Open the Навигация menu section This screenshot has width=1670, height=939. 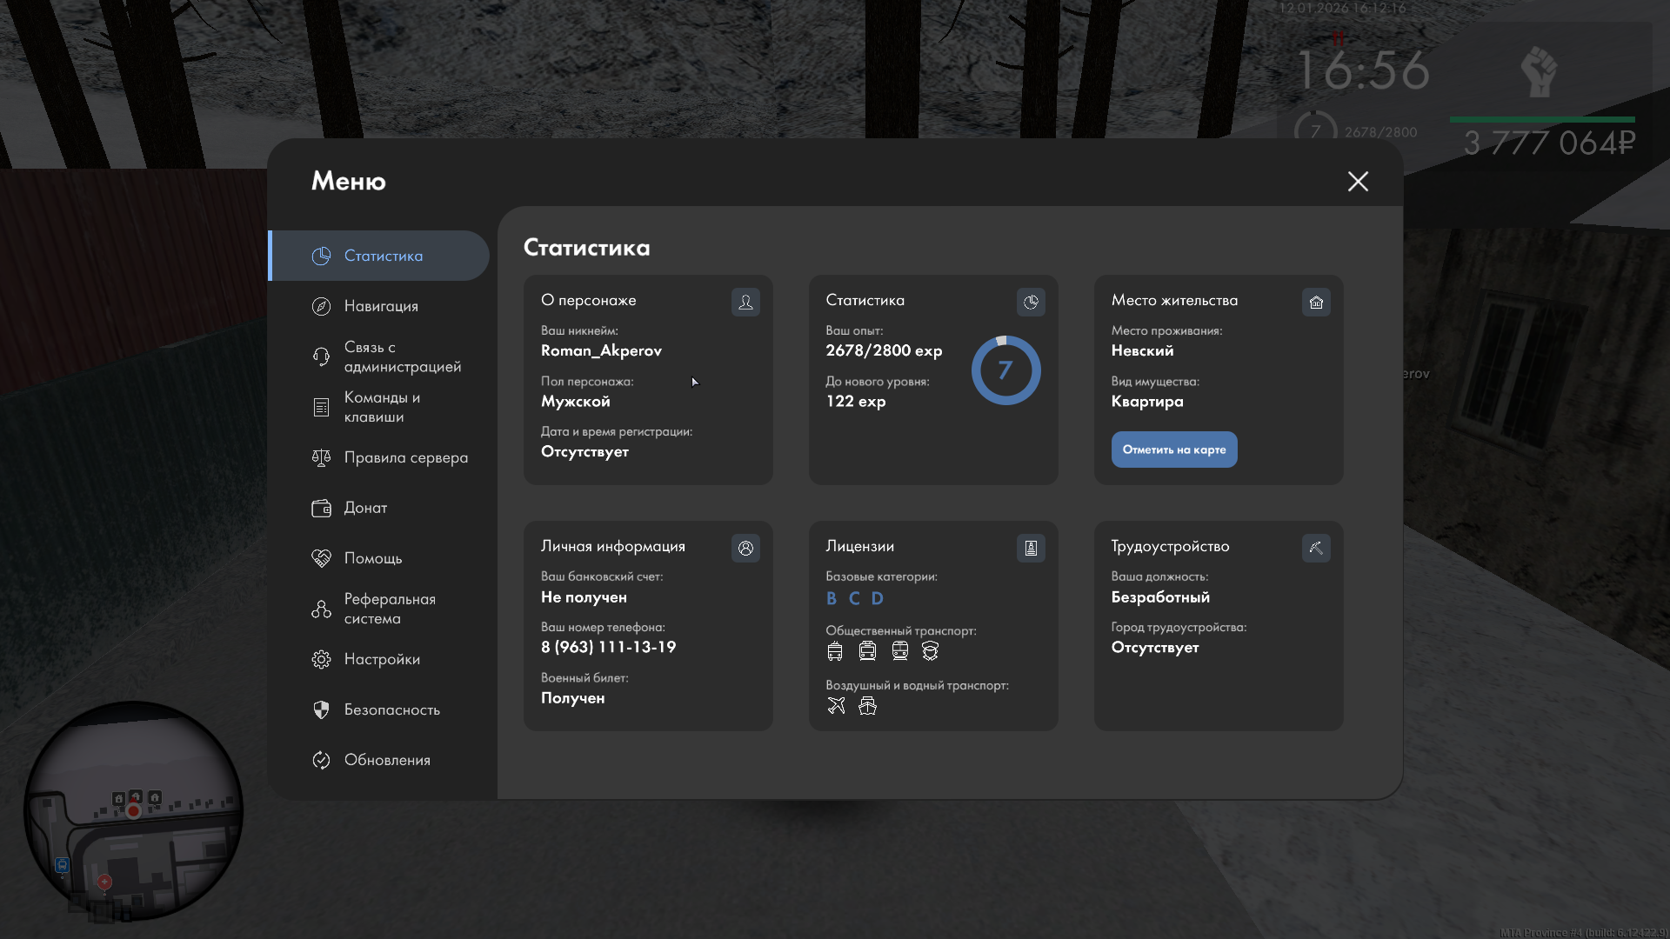(380, 306)
